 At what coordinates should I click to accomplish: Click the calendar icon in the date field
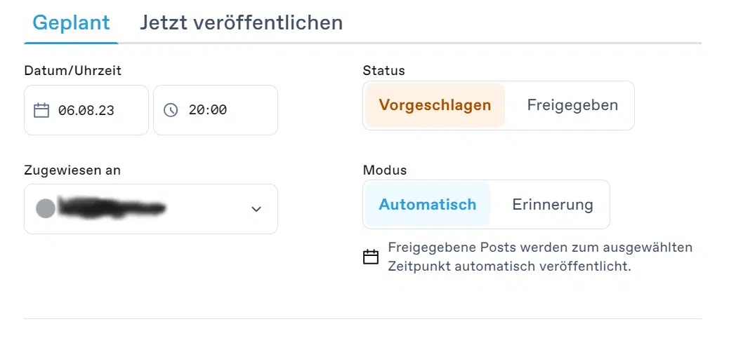[41, 110]
